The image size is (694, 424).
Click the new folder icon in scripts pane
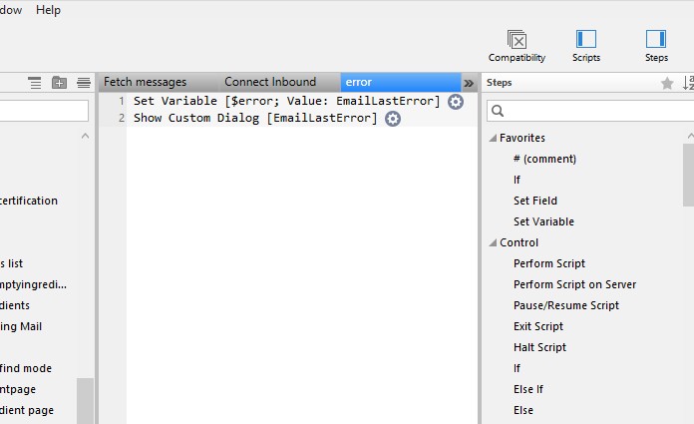[60, 83]
